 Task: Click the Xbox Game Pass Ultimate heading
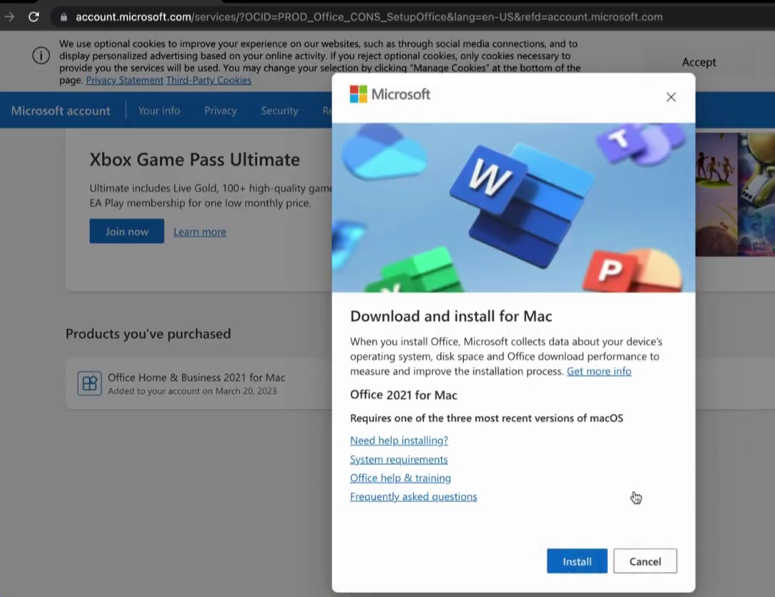click(x=194, y=160)
